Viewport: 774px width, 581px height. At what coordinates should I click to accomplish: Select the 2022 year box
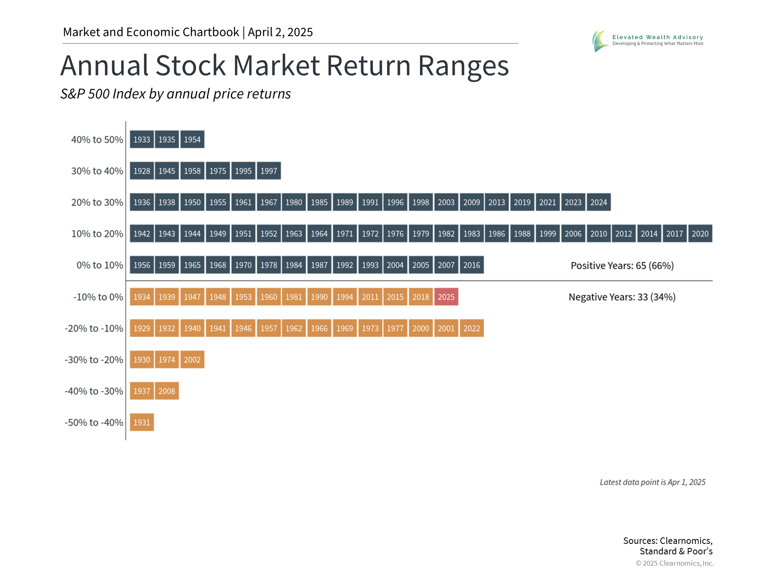[471, 328]
